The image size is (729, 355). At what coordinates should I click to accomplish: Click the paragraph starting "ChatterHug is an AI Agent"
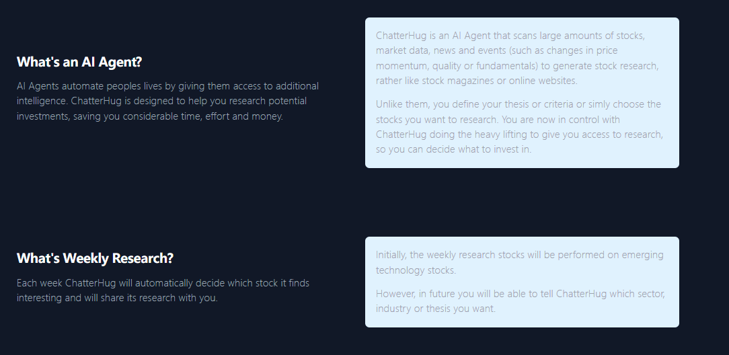517,58
